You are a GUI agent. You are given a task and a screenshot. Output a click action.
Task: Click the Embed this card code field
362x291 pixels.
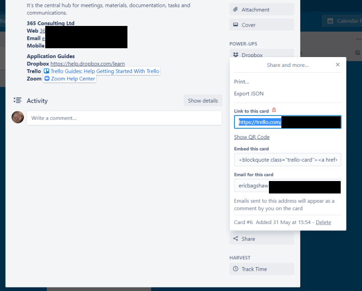pos(288,160)
